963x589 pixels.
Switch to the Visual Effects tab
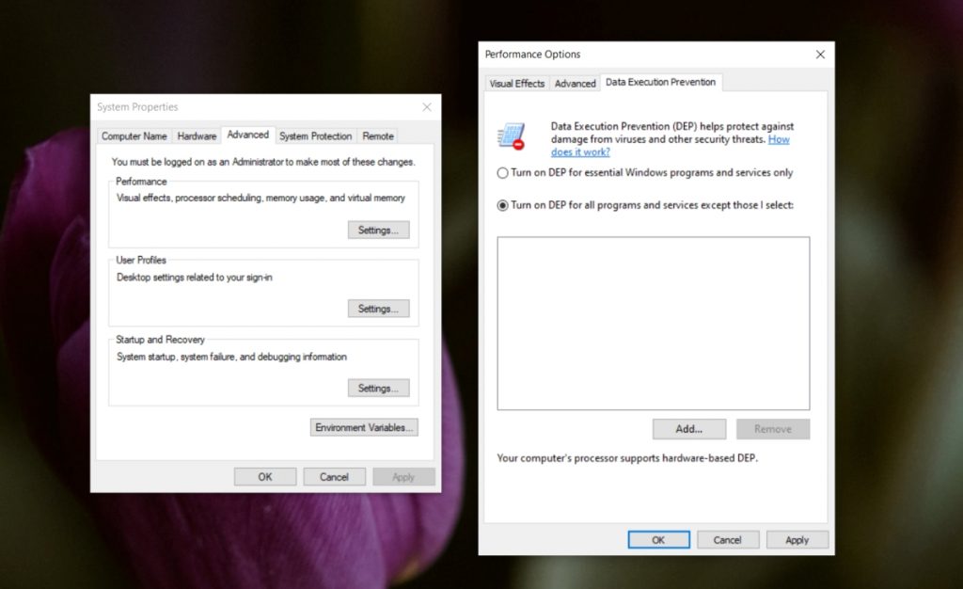[516, 83]
